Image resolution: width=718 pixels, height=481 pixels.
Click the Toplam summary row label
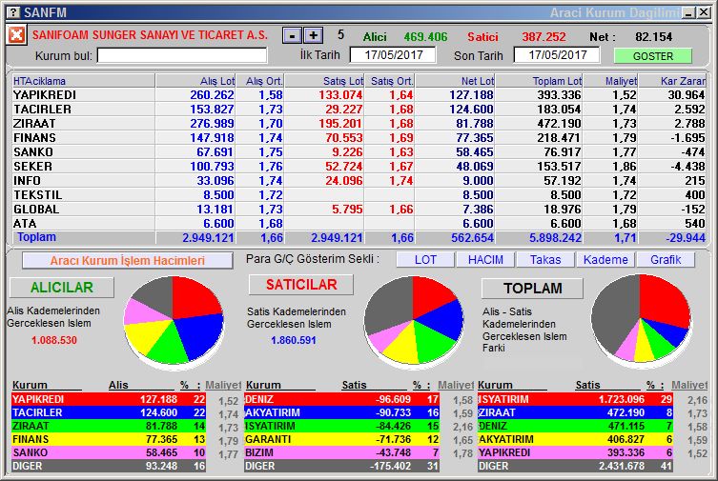click(36, 237)
